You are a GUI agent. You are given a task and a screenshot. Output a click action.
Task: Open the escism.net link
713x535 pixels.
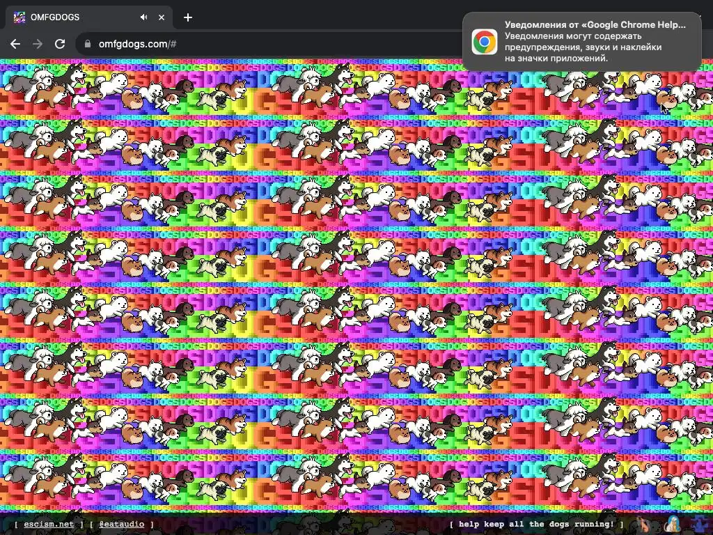[49, 524]
